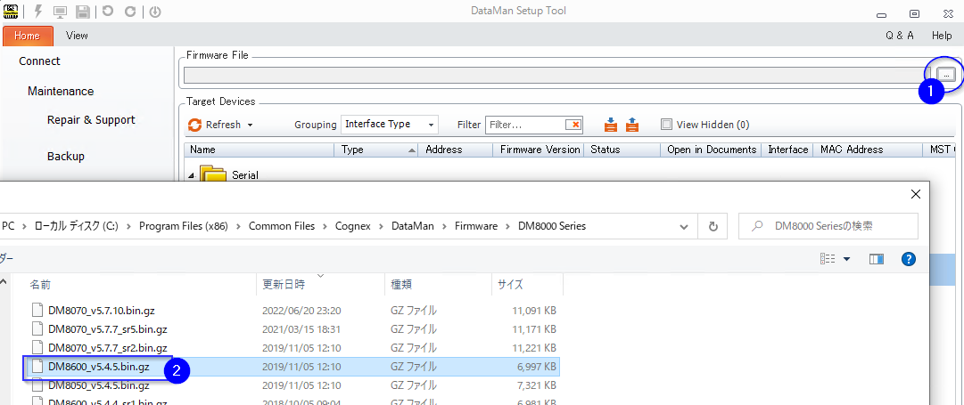Image resolution: width=964 pixels, height=405 pixels.
Task: Click the monitor icon in the title toolbar
Action: click(x=61, y=12)
